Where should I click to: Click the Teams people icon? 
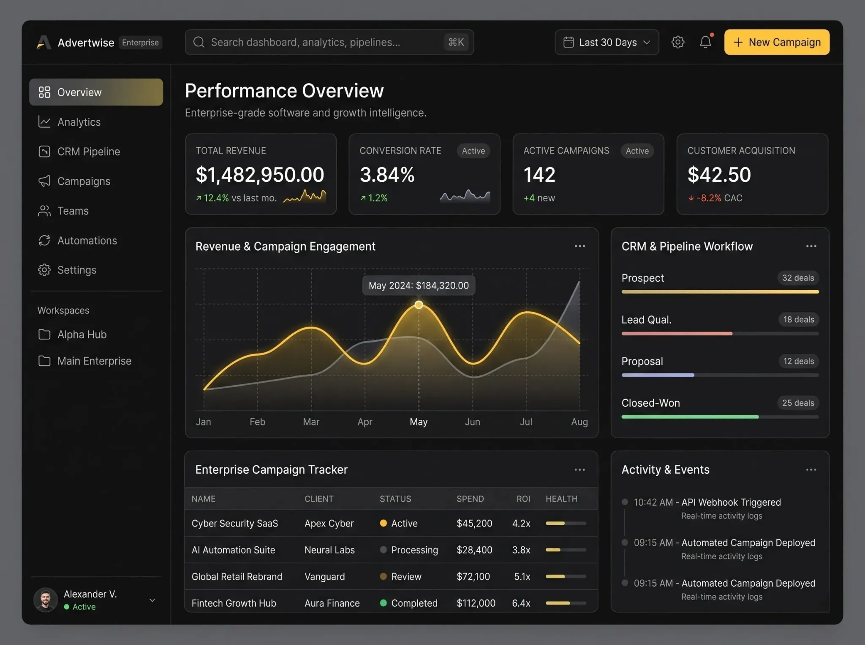coord(44,211)
